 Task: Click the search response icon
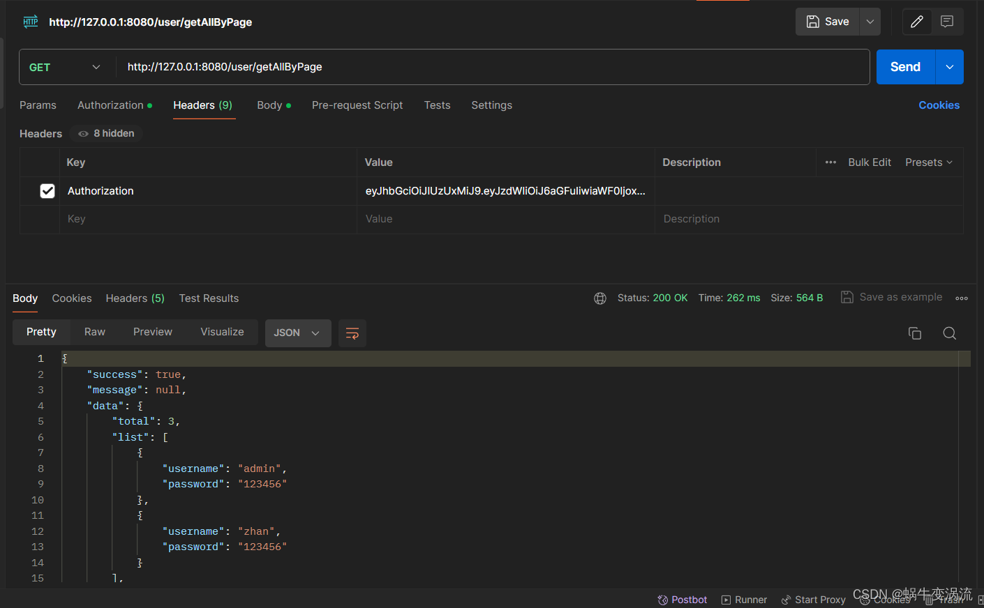(x=950, y=333)
